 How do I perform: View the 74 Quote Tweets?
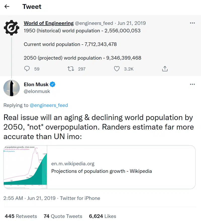coord(63,216)
